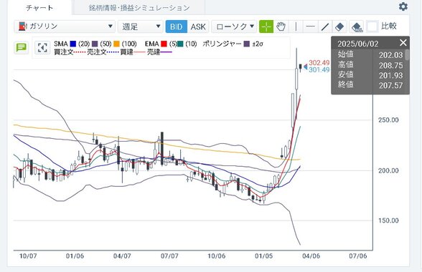Click the 売注文 legend label
This screenshot has height=272, width=422.
click(x=97, y=52)
